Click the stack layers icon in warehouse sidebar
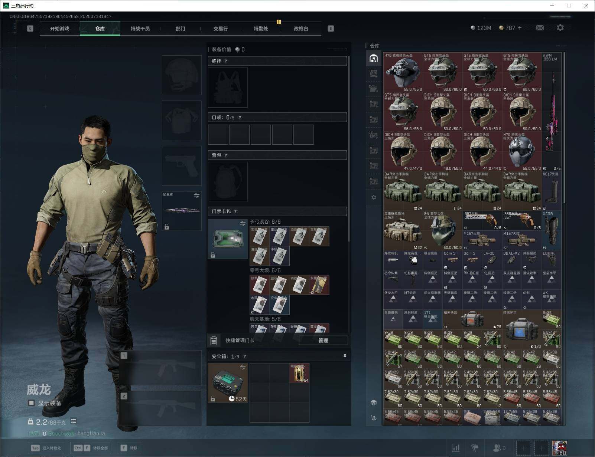595x457 pixels. (x=374, y=403)
